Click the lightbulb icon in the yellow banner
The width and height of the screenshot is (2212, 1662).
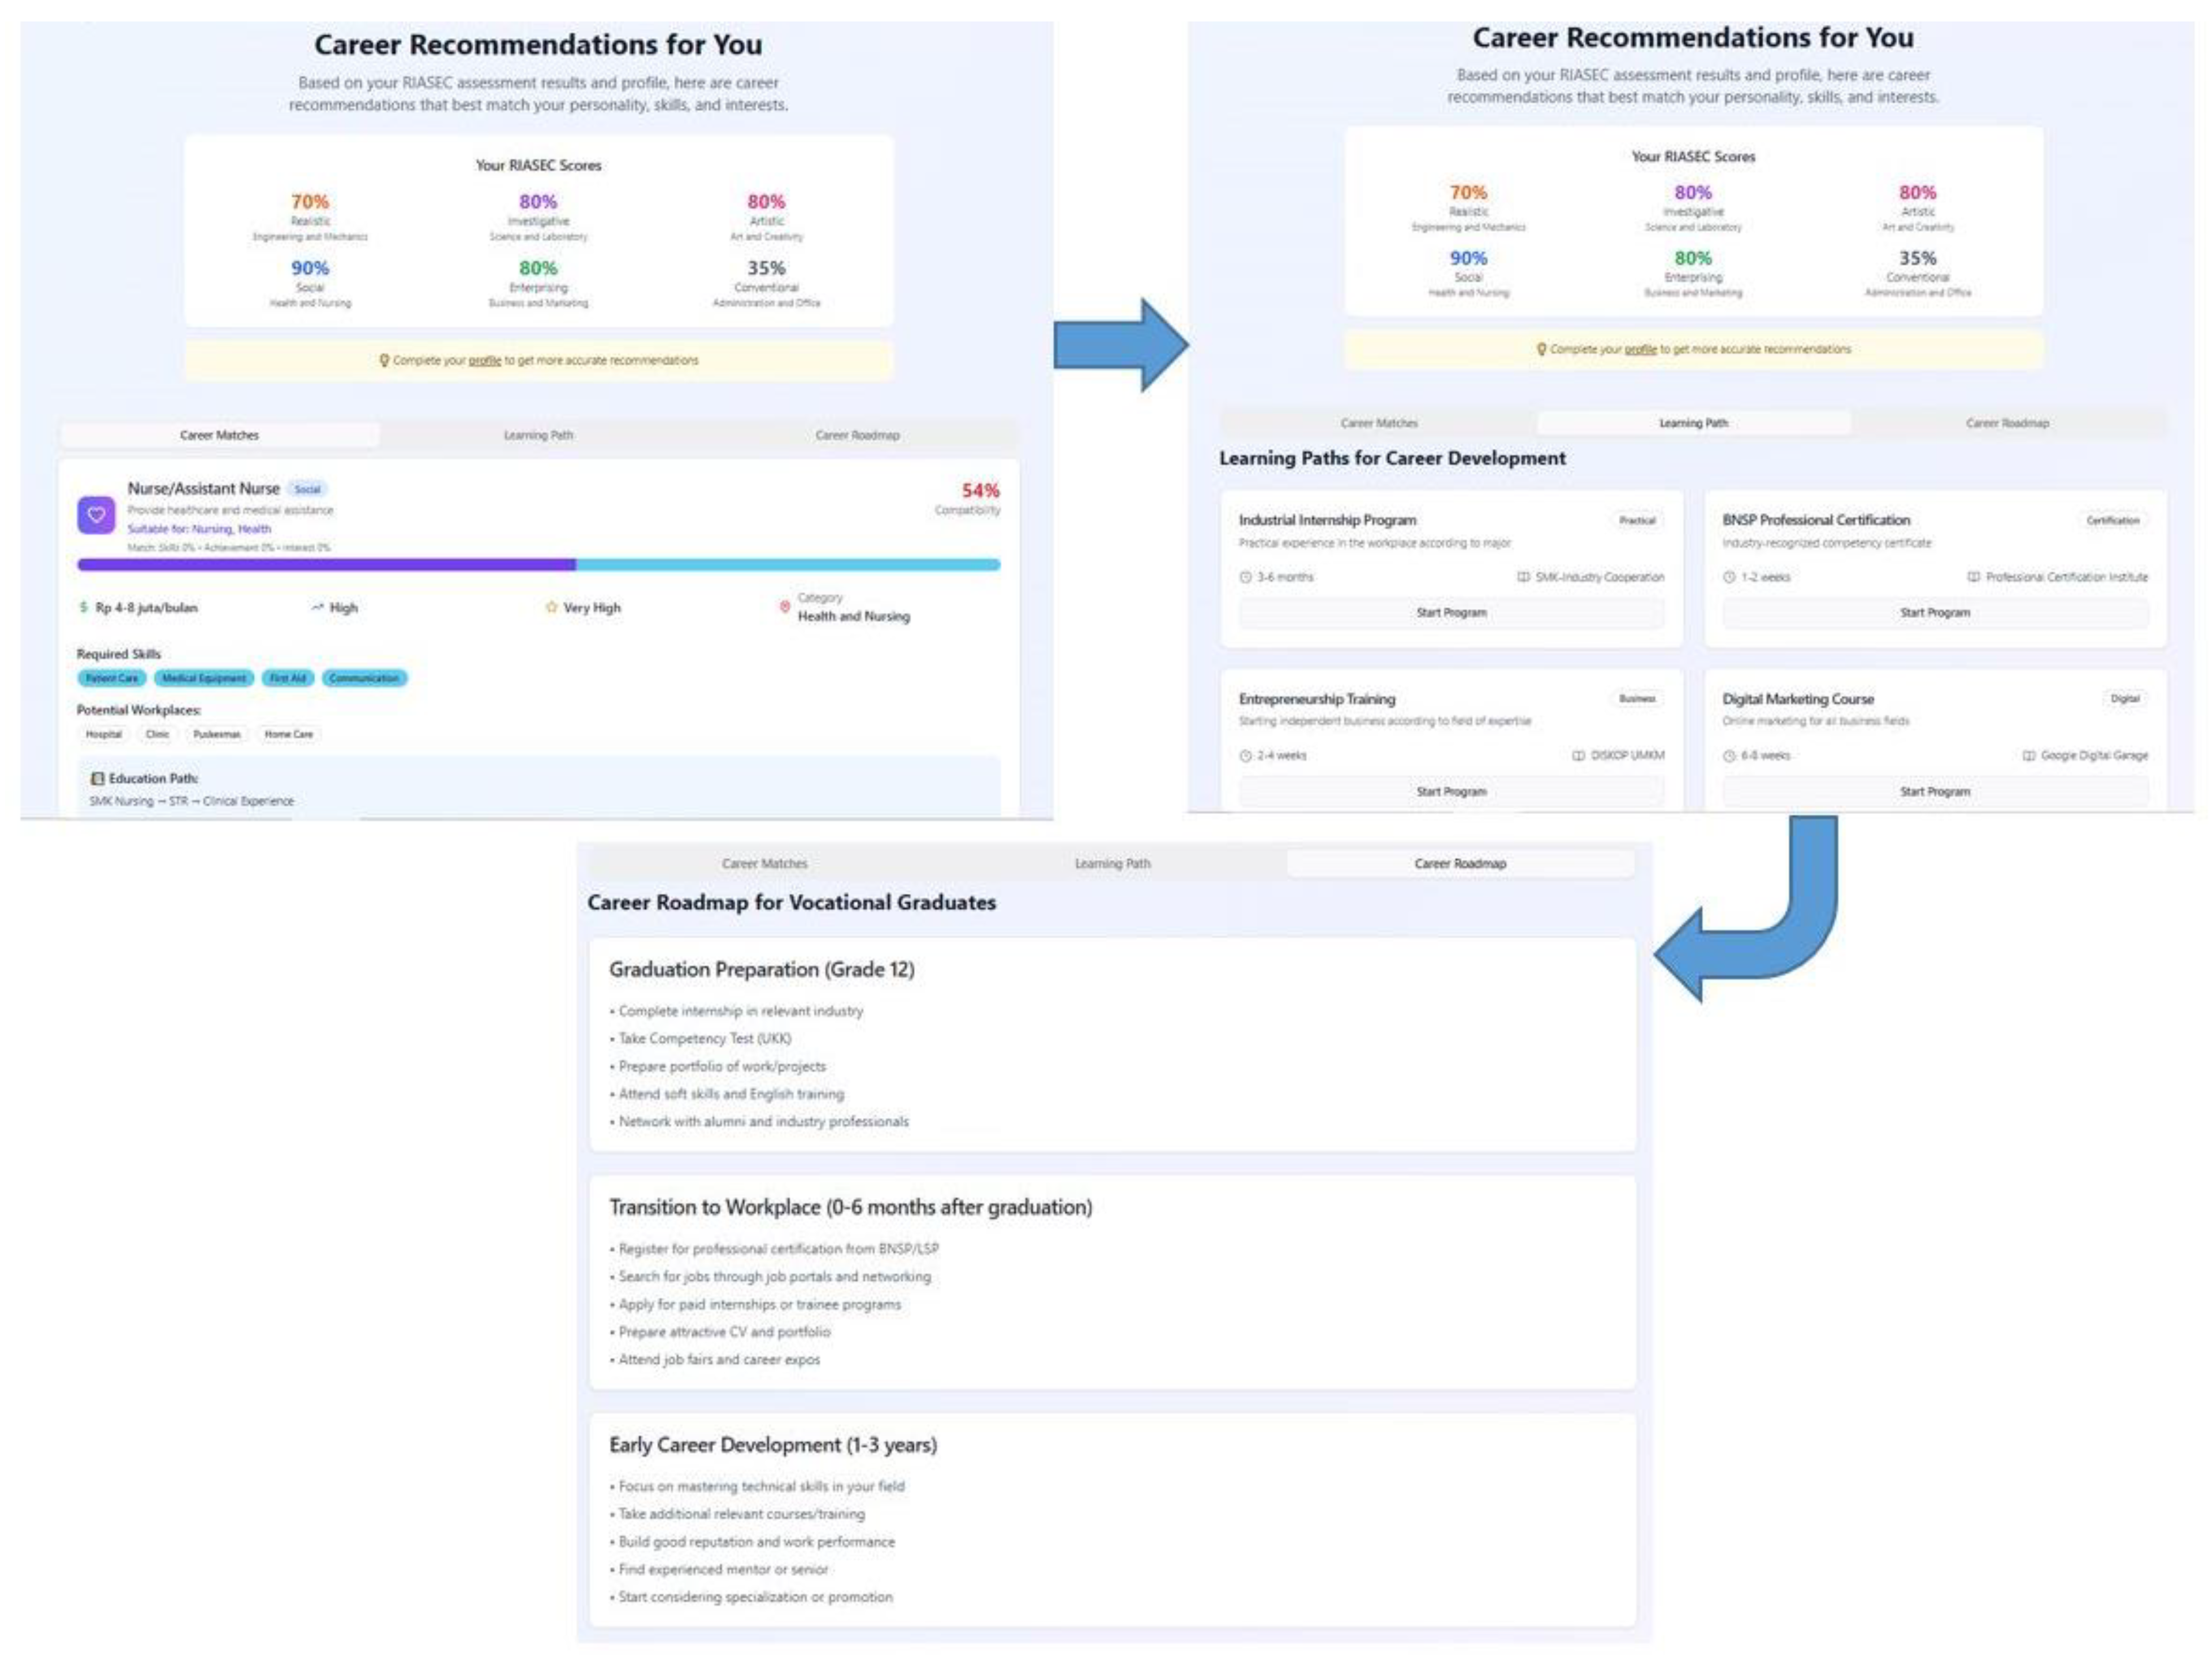pos(385,361)
